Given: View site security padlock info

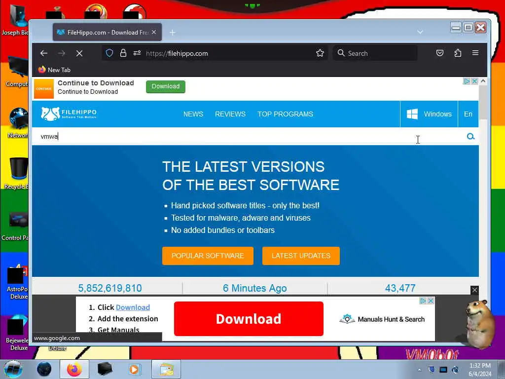Looking at the screenshot, I should (123, 53).
